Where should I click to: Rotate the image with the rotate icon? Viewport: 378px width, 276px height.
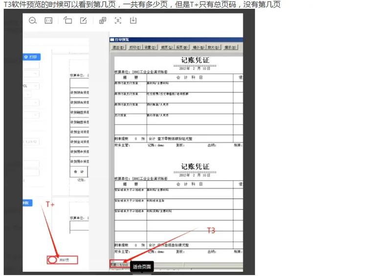pos(68,21)
